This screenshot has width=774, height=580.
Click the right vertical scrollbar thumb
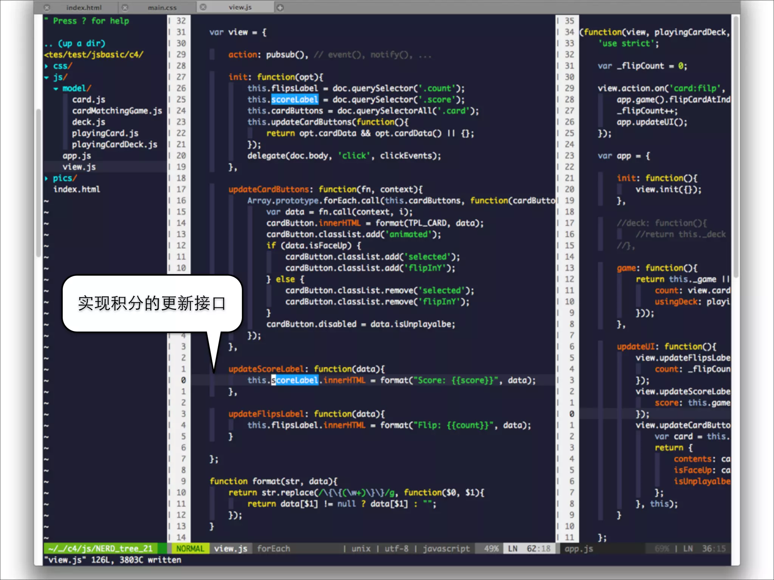click(736, 147)
